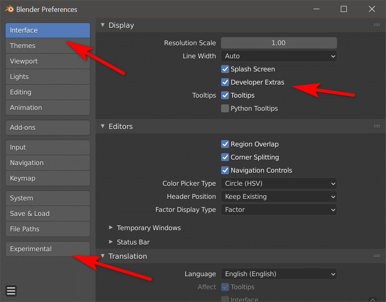The image size is (386, 302).
Task: Toggle Corner Splitting checkbox
Action: click(225, 157)
